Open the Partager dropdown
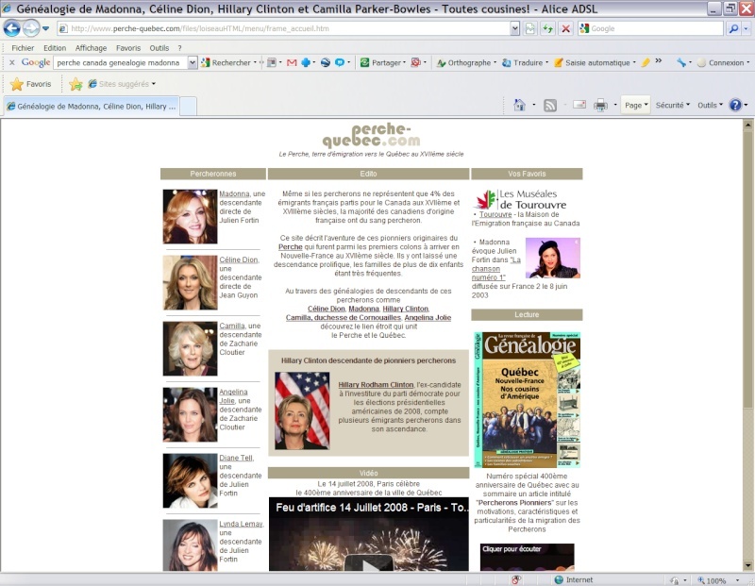 (x=404, y=62)
